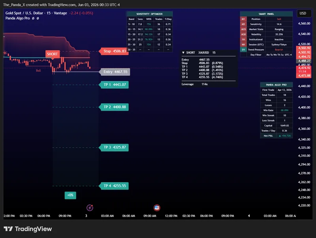Screen dimensions: 316x238
Task: Click the 4,220.00 price axis label
Action: [x=304, y=205]
